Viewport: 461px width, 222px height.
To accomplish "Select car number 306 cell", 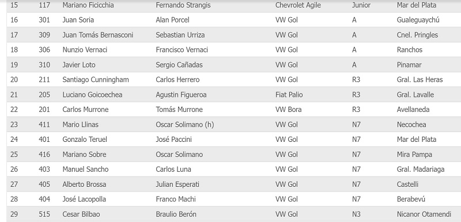I will [44, 50].
